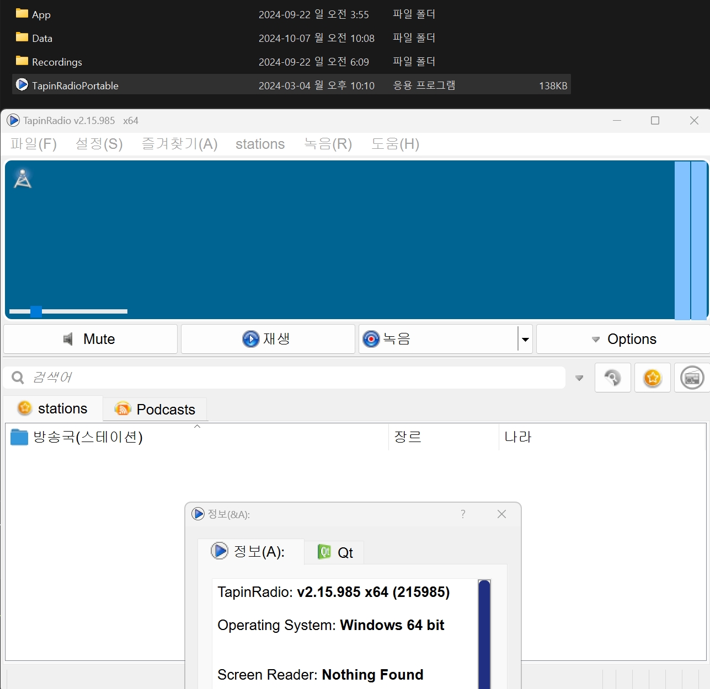Click the 응용 프로그램 type cell
The width and height of the screenshot is (710, 689).
pos(424,85)
